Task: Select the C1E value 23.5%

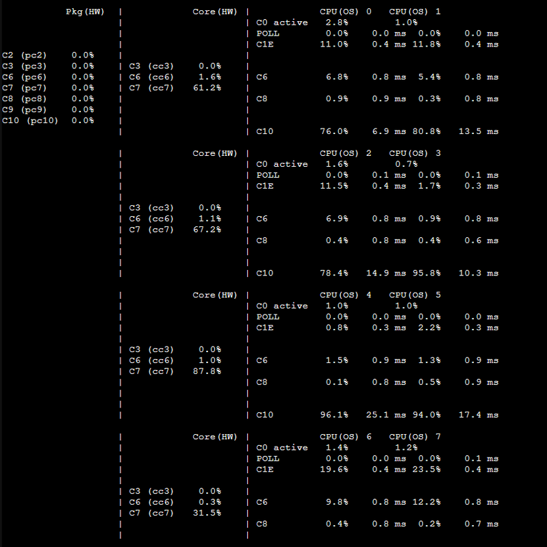Action: click(427, 470)
